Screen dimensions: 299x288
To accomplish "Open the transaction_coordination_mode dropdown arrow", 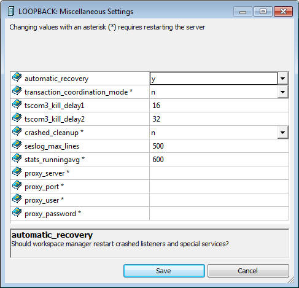I will point(282,92).
